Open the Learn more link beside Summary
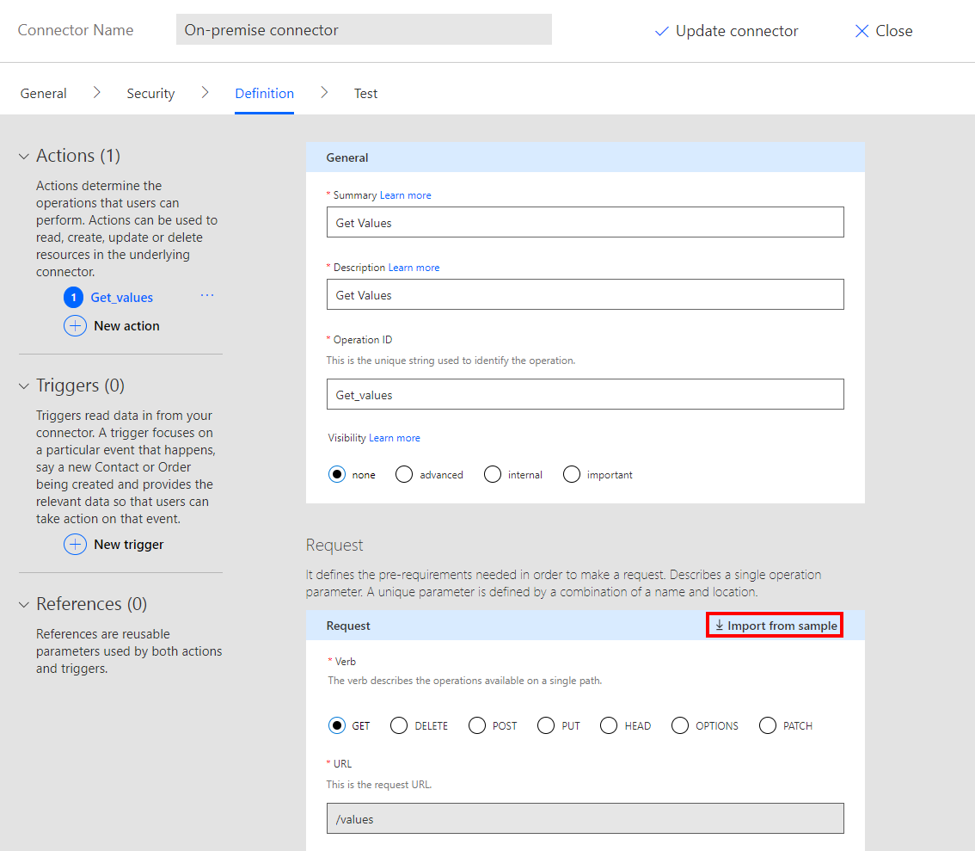This screenshot has height=851, width=975. (x=405, y=195)
